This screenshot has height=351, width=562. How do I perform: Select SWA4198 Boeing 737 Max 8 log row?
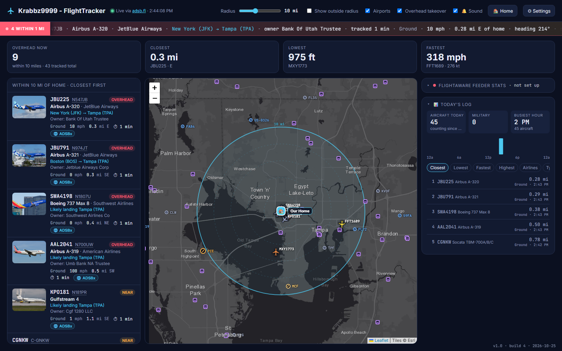pos(488,212)
